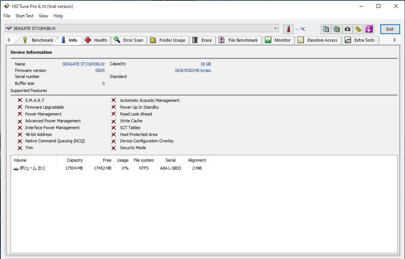The width and height of the screenshot is (405, 259).
Task: Expand the SEAGATE ST318436LW drive dropdown
Action: [276, 28]
